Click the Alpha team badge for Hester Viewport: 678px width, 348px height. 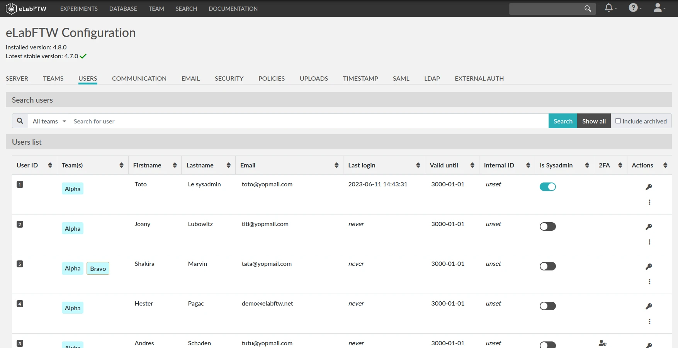tap(73, 308)
